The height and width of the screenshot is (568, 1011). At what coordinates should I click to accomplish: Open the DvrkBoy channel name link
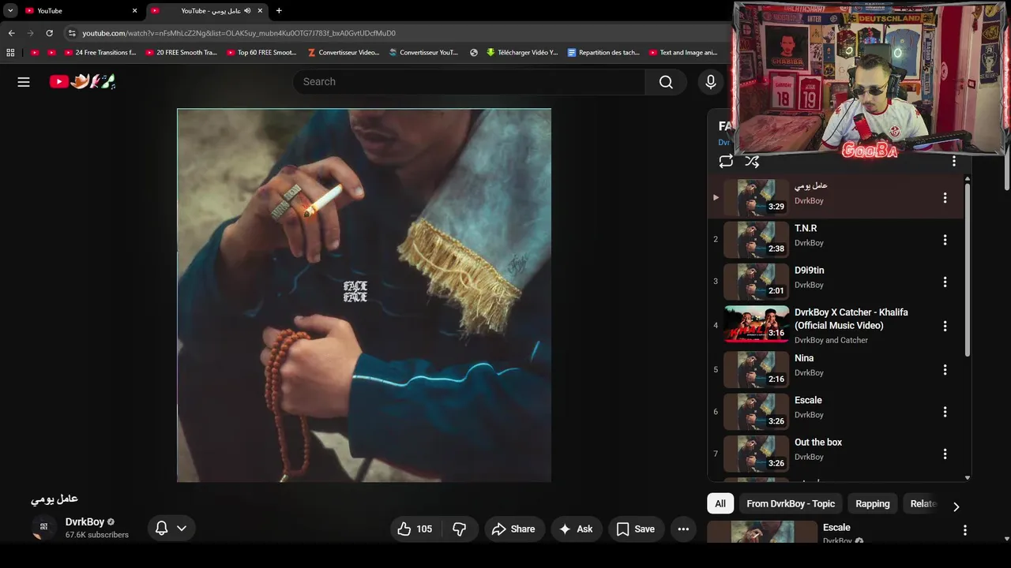tap(85, 522)
